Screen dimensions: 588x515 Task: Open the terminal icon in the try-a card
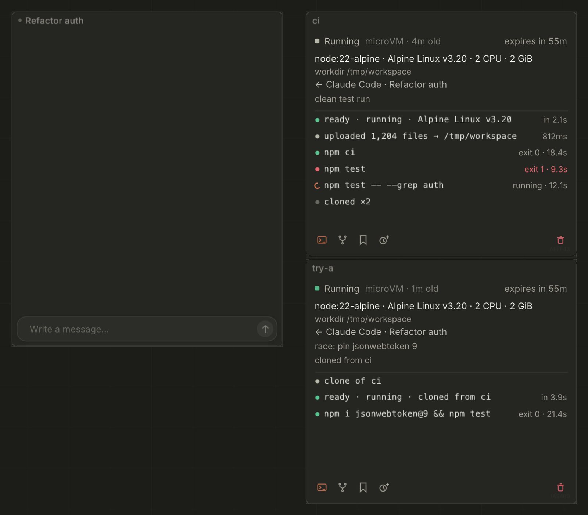click(x=322, y=487)
